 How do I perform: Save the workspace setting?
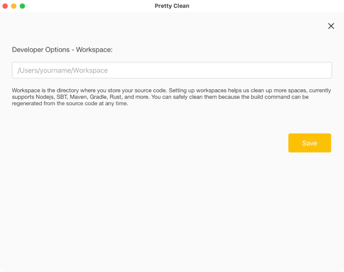click(310, 143)
